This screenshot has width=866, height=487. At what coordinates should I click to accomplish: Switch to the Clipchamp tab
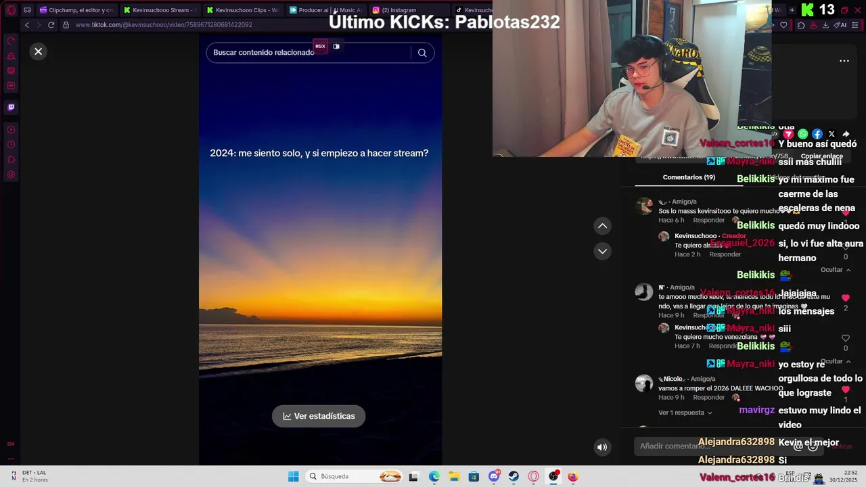76,10
